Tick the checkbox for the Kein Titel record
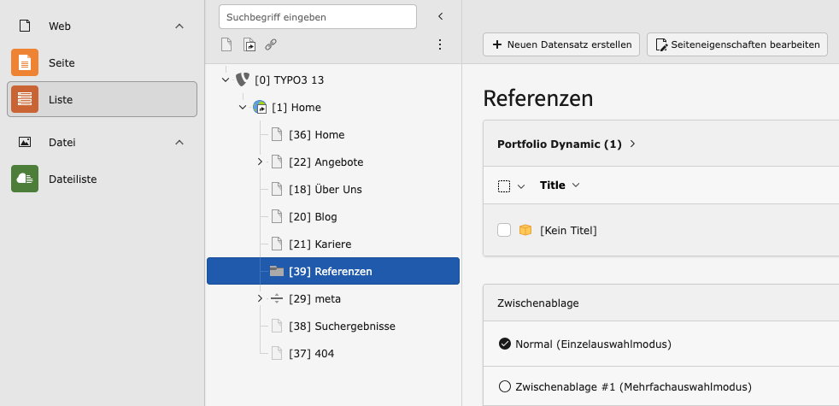839x406 pixels. 504,230
